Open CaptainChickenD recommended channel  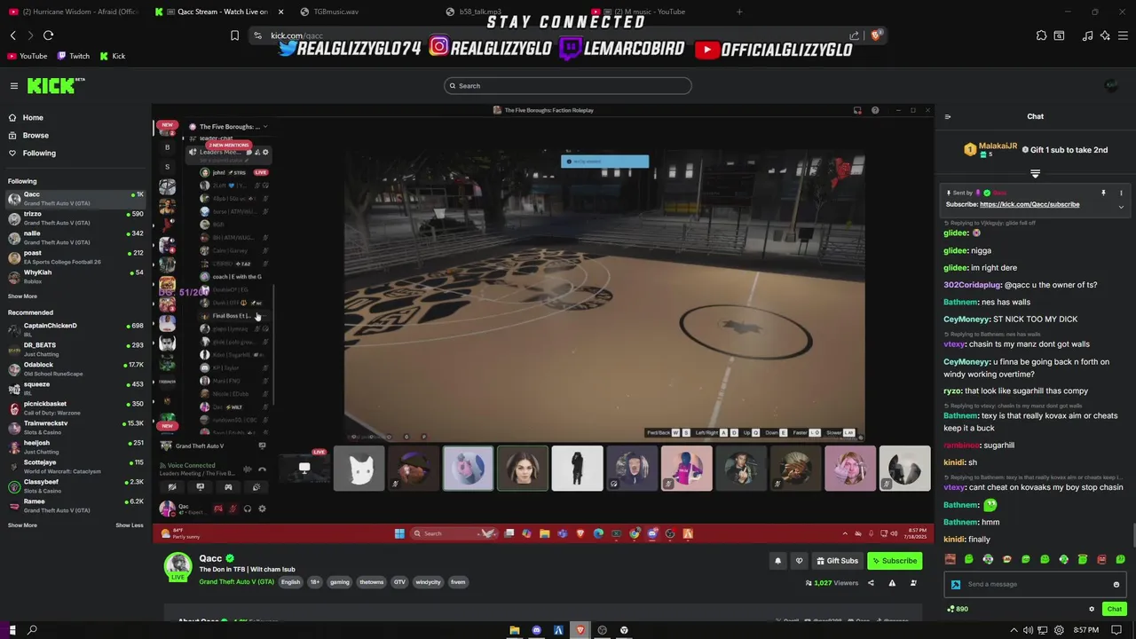75,329
